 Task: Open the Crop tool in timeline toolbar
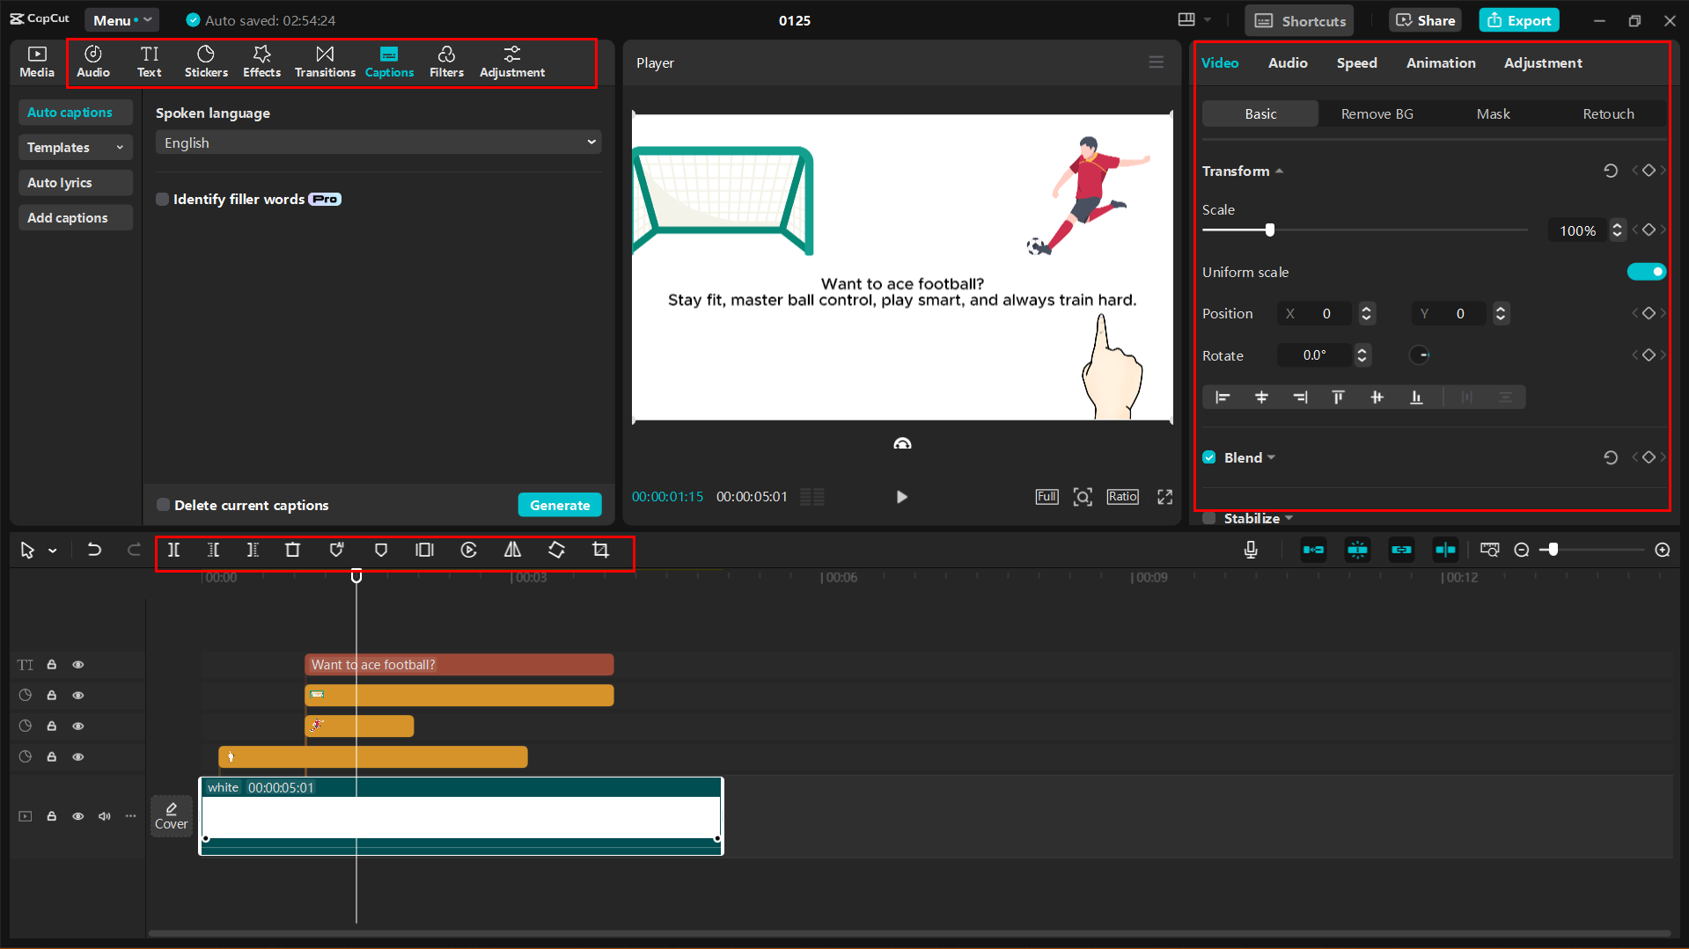599,550
